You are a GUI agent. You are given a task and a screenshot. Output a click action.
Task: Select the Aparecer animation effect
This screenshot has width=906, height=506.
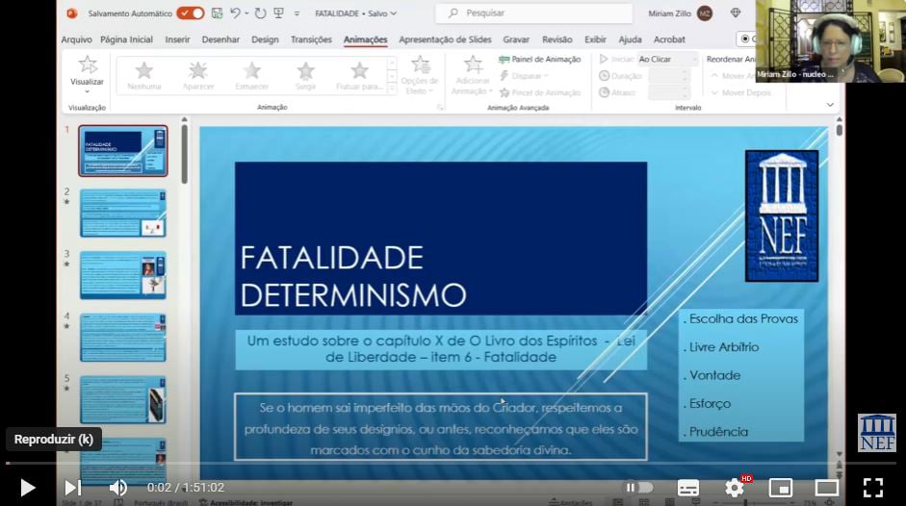pos(198,76)
